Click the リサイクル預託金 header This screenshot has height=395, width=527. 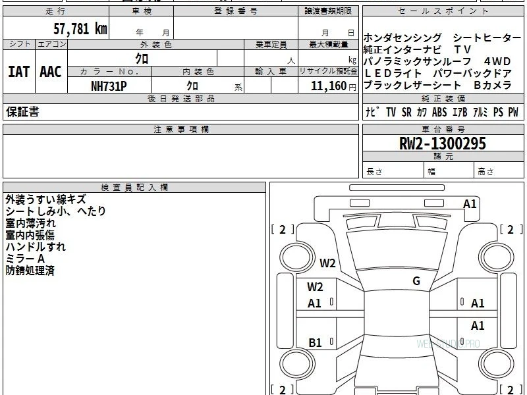click(x=328, y=72)
